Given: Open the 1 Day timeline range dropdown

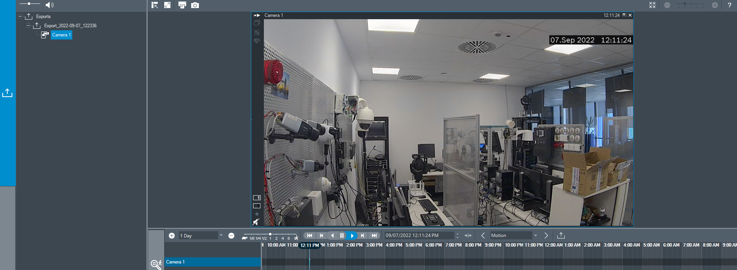Looking at the screenshot, I should pos(221,235).
